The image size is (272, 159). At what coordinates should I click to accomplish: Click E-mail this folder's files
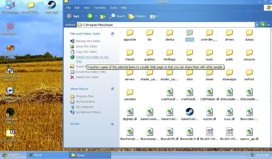tap(88, 72)
